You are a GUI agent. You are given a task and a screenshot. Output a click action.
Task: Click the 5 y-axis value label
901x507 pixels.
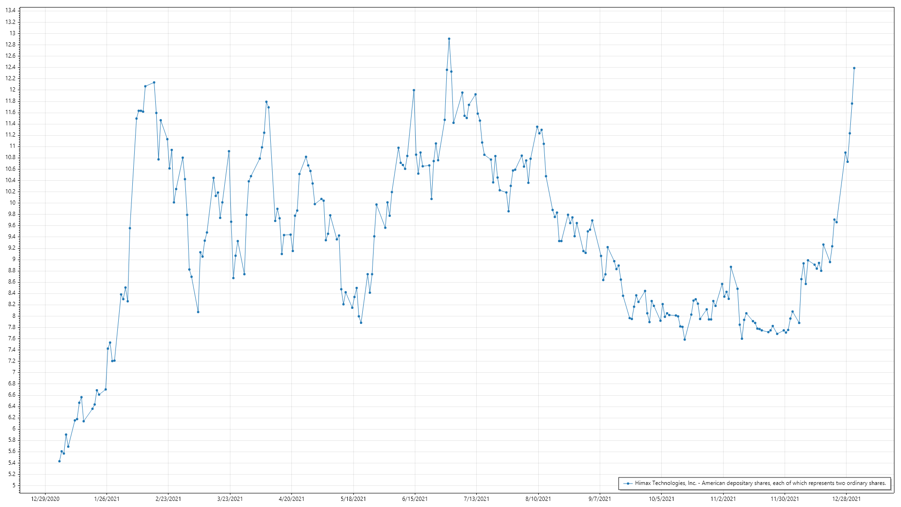click(14, 485)
